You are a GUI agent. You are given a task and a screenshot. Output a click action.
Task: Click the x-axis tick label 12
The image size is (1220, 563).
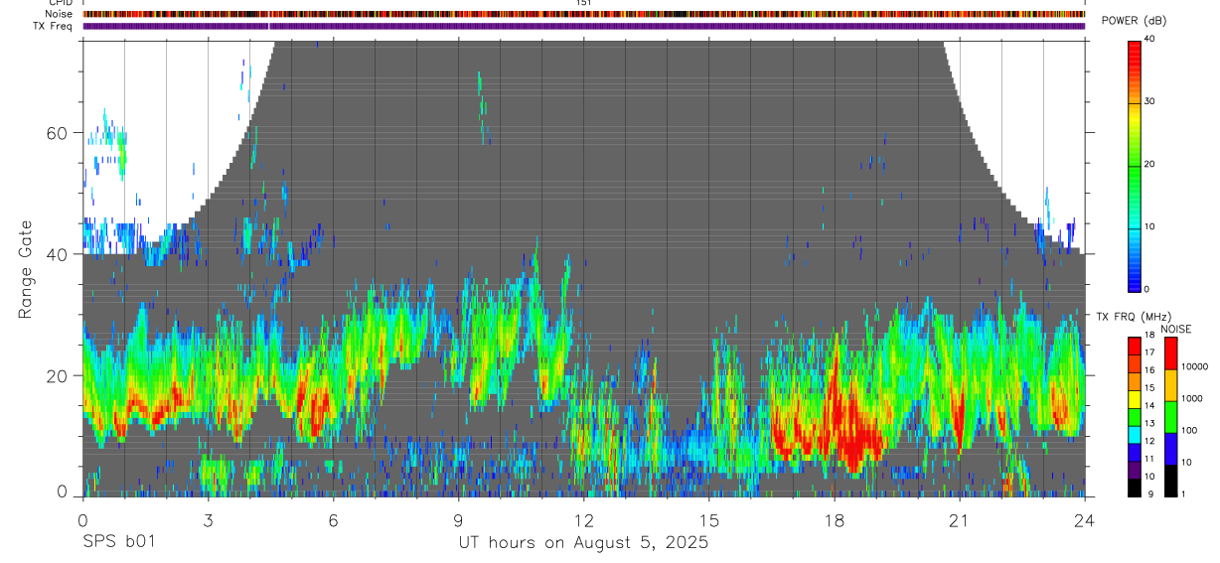pyautogui.click(x=583, y=519)
